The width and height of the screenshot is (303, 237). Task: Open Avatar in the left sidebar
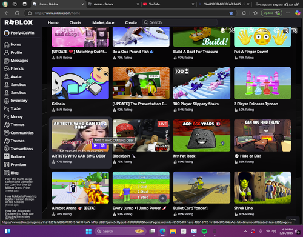pos(13,77)
